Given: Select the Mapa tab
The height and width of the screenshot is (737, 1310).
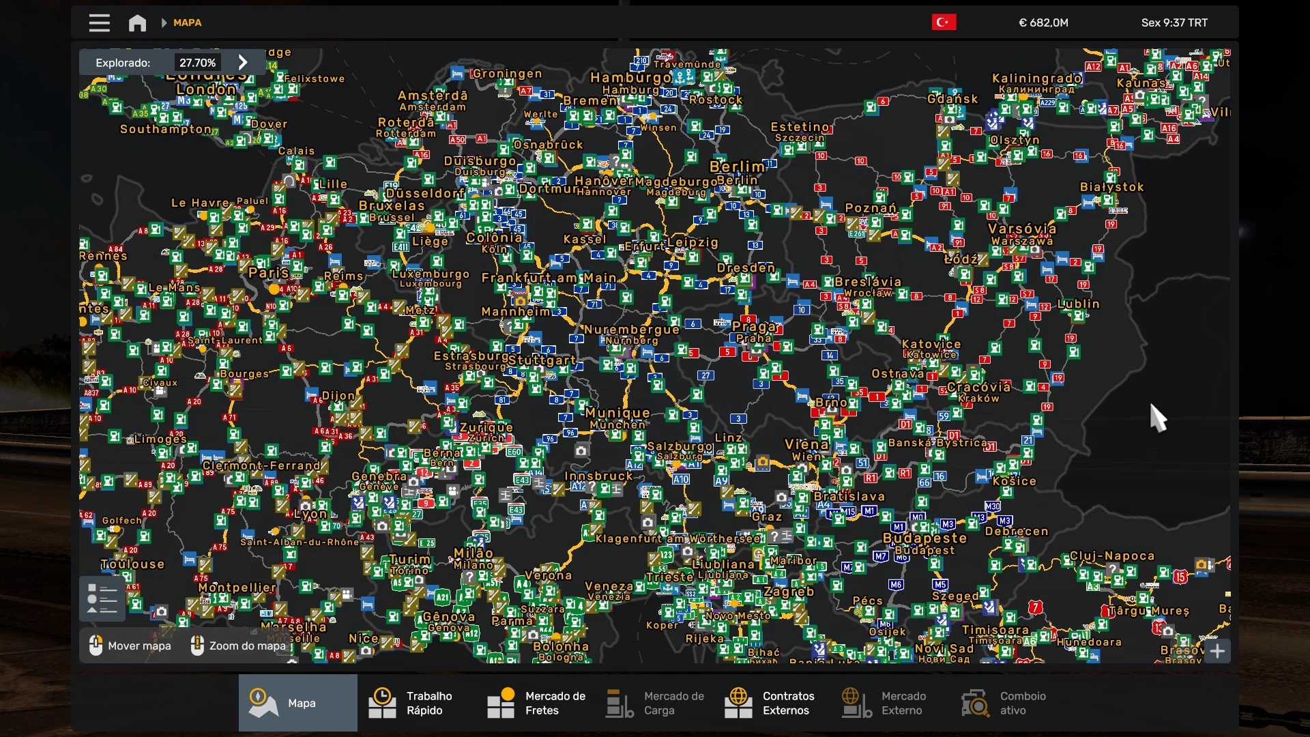Looking at the screenshot, I should [297, 703].
